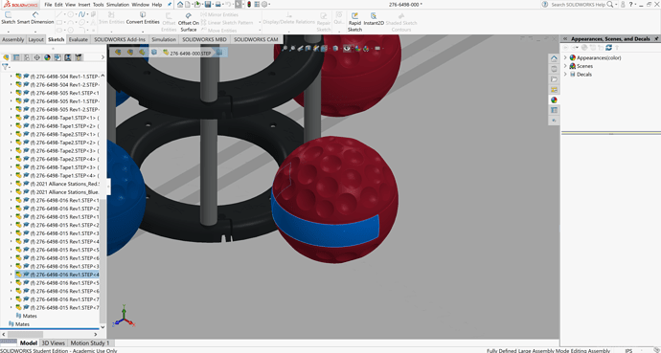Click the Save icon in quick access toolbar
Image resolution: width=661 pixels, height=353 pixels.
coord(208,5)
